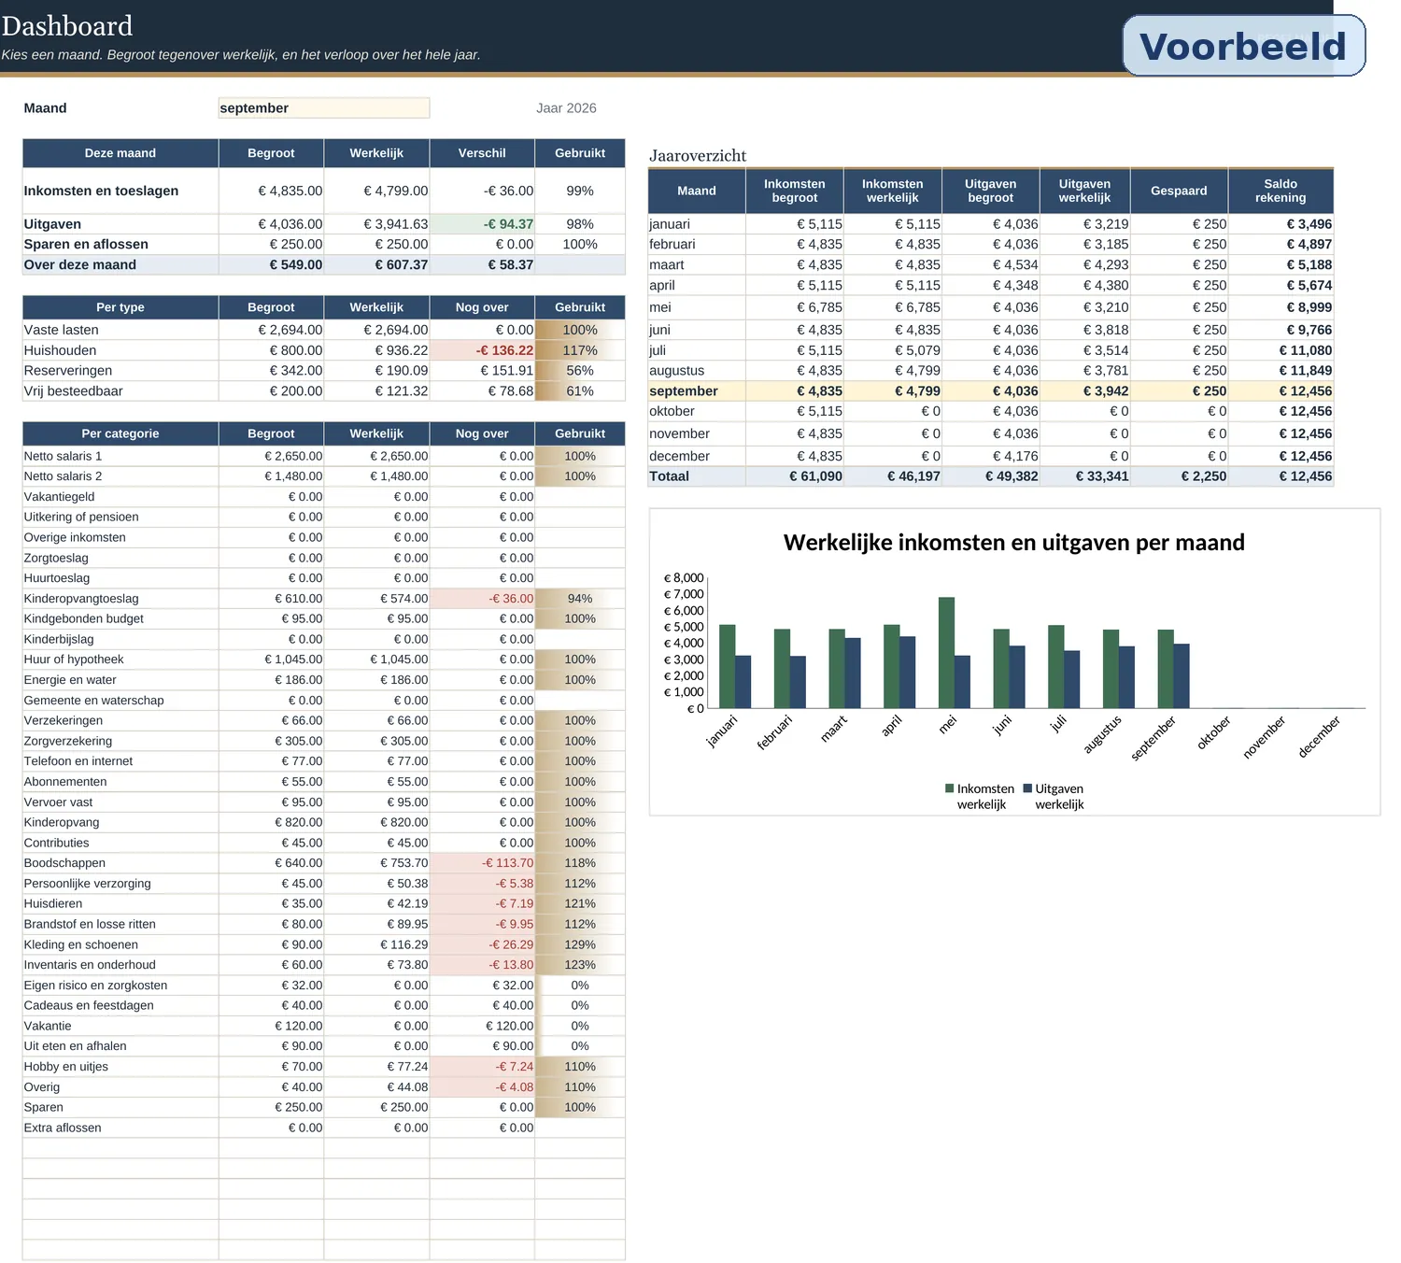This screenshot has width=1401, height=1263.
Task: Click the "Jaaroverzicht" heading
Action: [699, 156]
